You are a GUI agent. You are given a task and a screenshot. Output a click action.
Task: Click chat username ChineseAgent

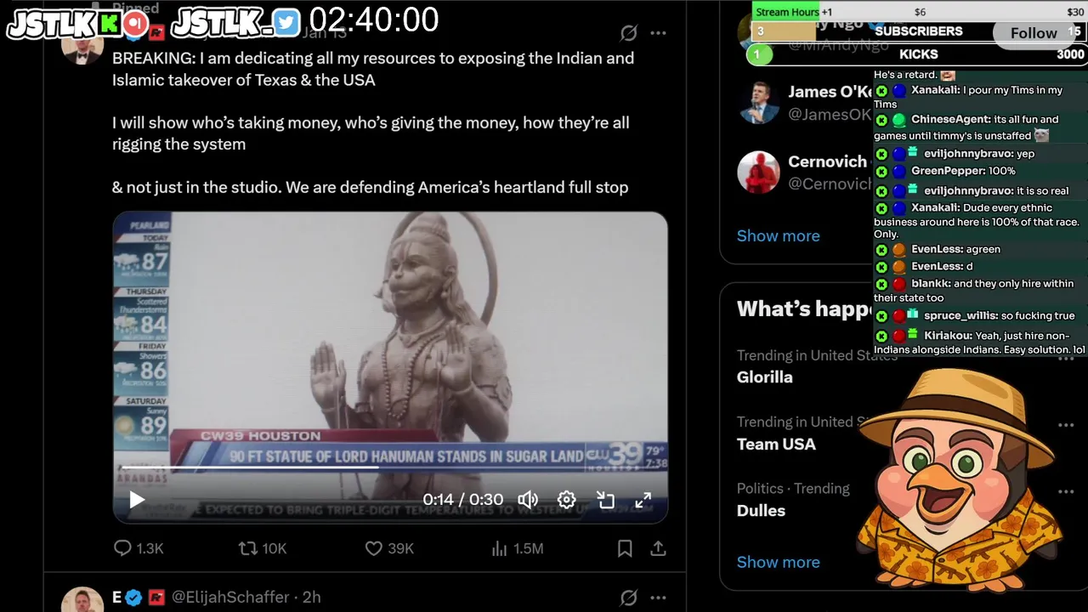(950, 120)
